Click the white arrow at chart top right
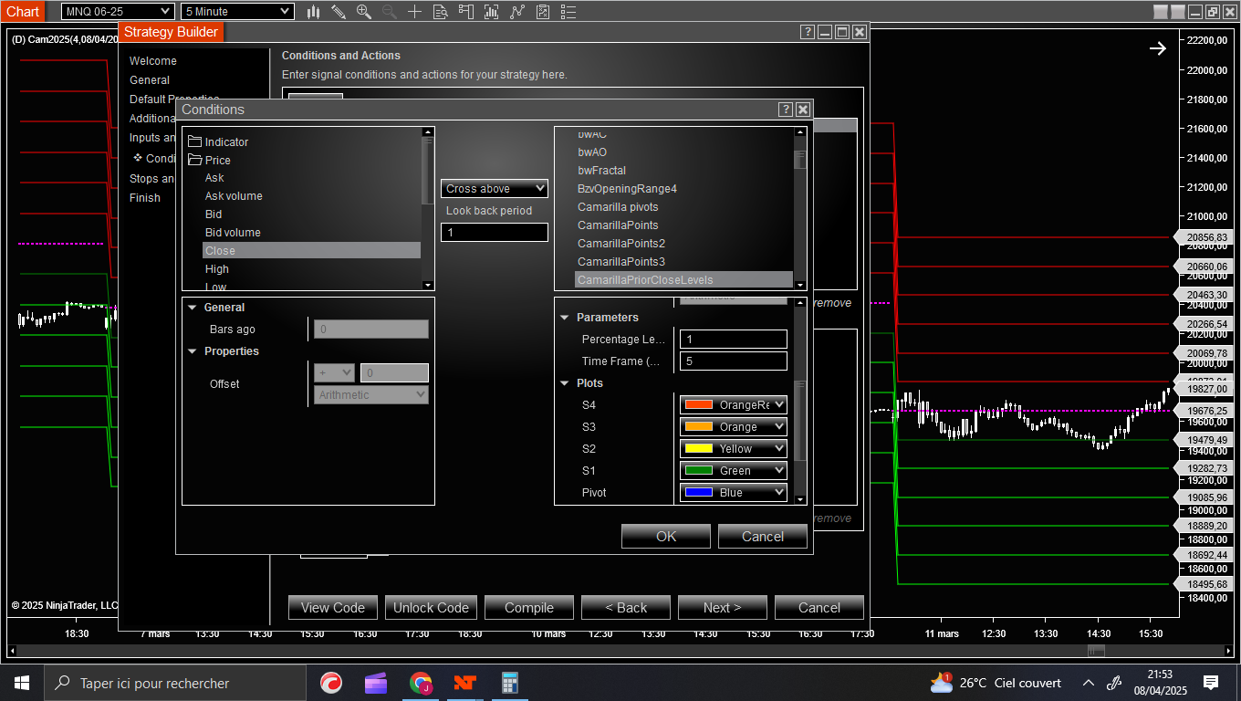The image size is (1241, 701). pos(1157,48)
